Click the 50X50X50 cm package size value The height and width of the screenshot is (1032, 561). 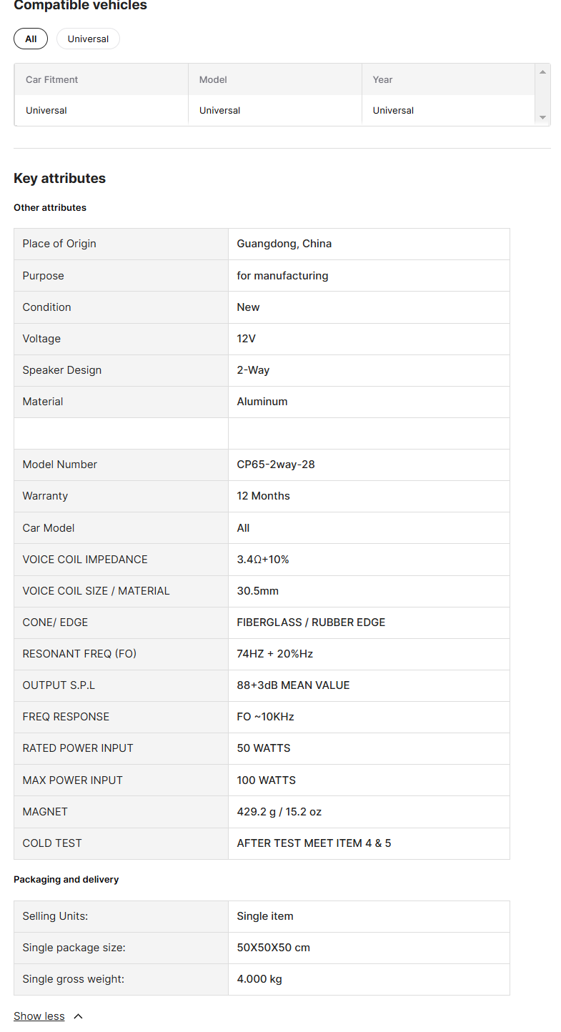click(274, 948)
